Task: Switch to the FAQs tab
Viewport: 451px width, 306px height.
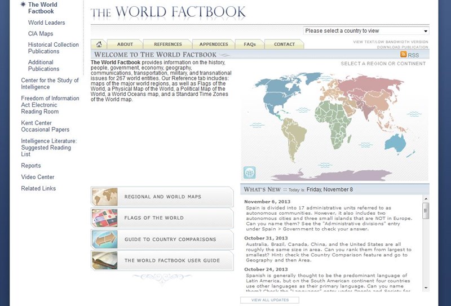Action: [250, 44]
